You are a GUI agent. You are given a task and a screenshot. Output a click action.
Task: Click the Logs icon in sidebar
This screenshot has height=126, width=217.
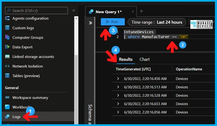[7, 117]
